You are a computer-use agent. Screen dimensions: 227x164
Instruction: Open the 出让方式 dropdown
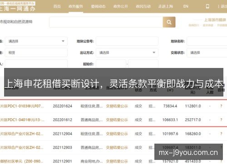[x=127, y=53]
